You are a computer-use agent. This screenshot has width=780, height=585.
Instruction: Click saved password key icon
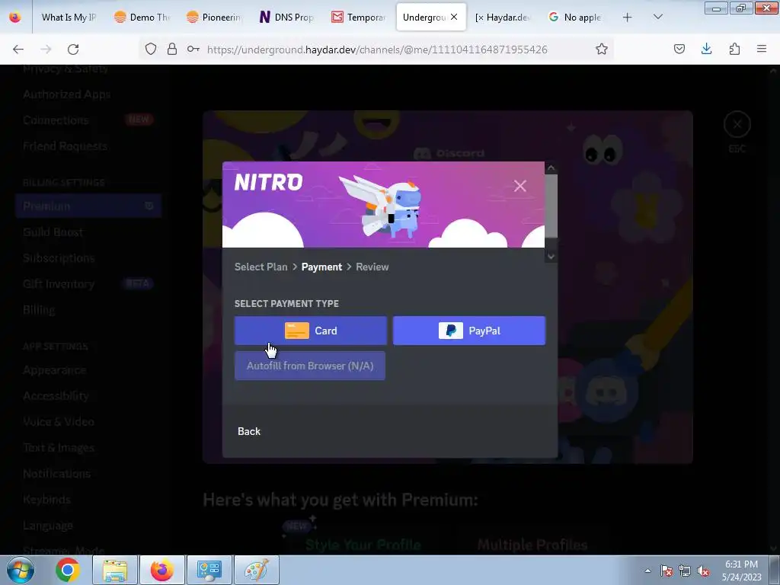click(193, 50)
